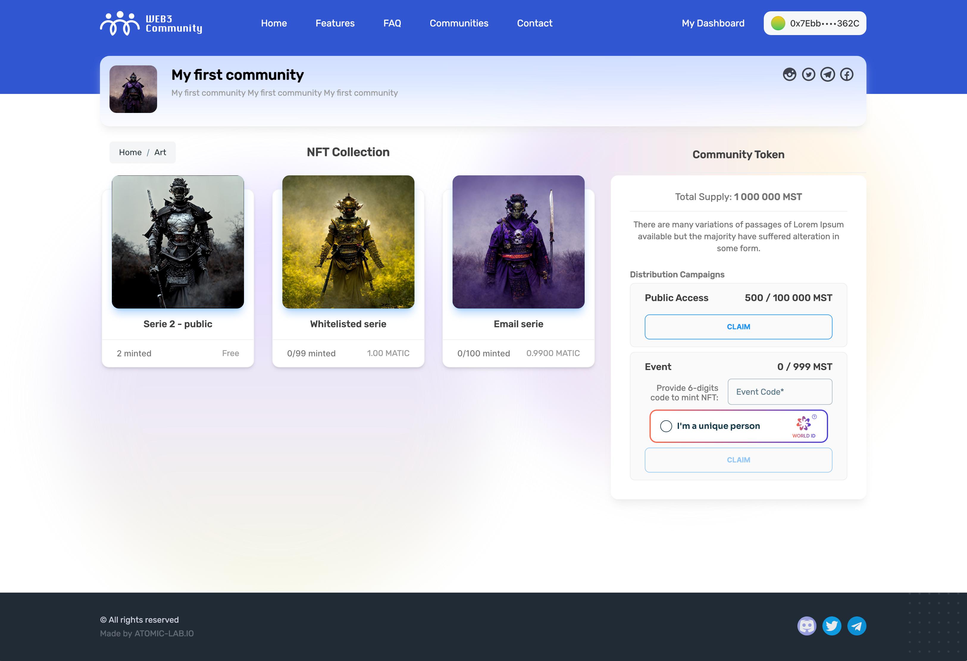The image size is (967, 661).
Task: Select the Public Access CLAIM button
Action: (x=738, y=326)
